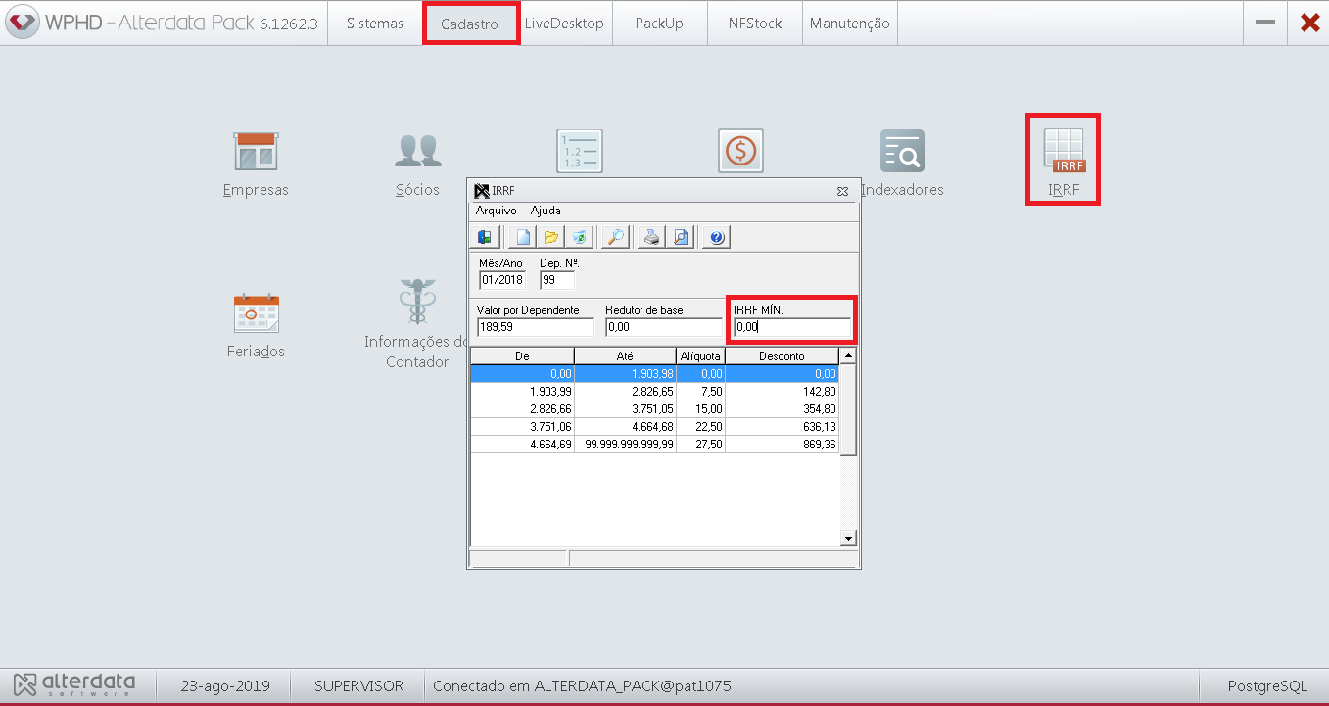Open the LiveDesktop tab
This screenshot has width=1329, height=706.
[x=564, y=24]
